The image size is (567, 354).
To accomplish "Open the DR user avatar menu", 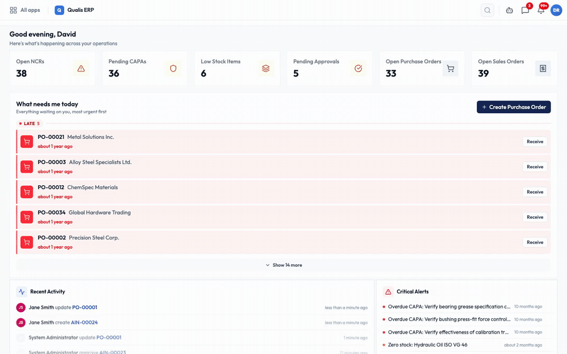I will 556,10.
